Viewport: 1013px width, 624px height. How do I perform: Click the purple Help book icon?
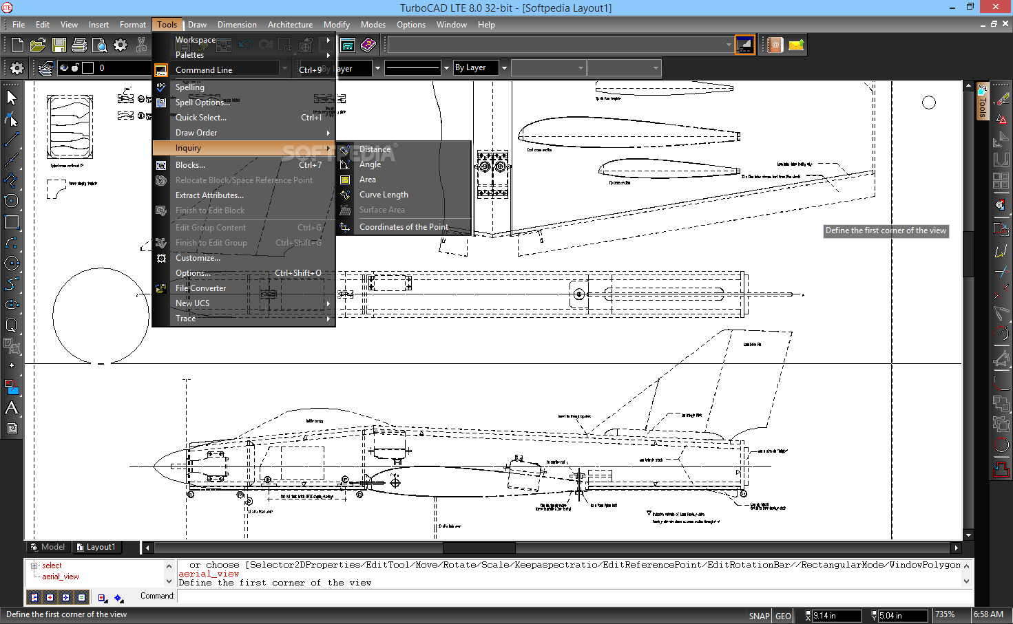tap(368, 45)
